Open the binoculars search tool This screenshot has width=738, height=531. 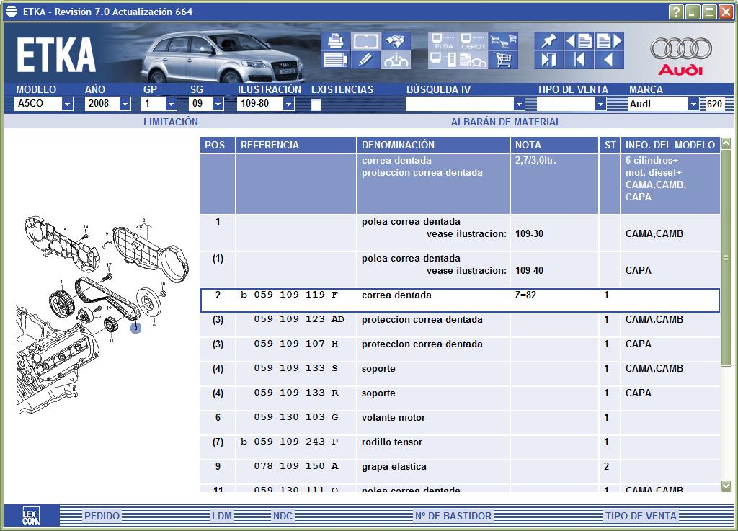pyautogui.click(x=396, y=41)
